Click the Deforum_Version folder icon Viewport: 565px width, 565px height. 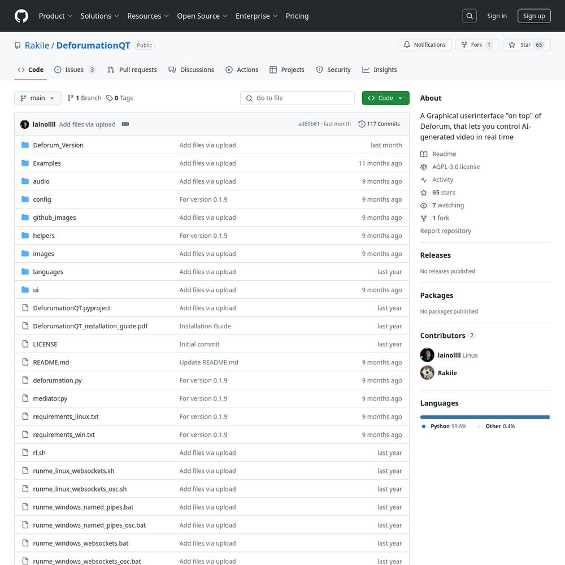(x=25, y=145)
